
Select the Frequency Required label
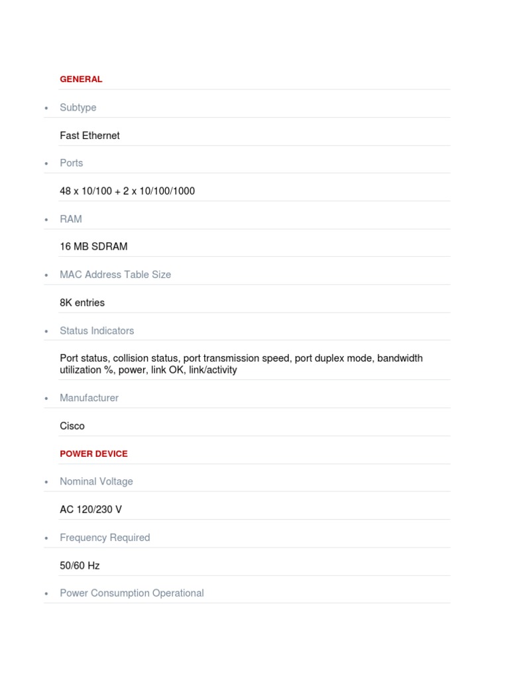tap(105, 538)
